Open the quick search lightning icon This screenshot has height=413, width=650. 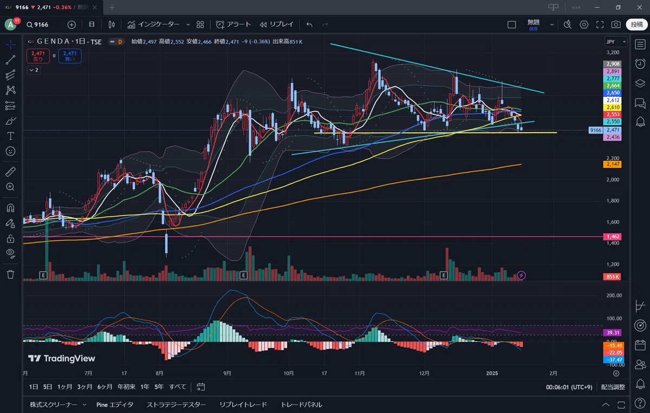click(567, 24)
